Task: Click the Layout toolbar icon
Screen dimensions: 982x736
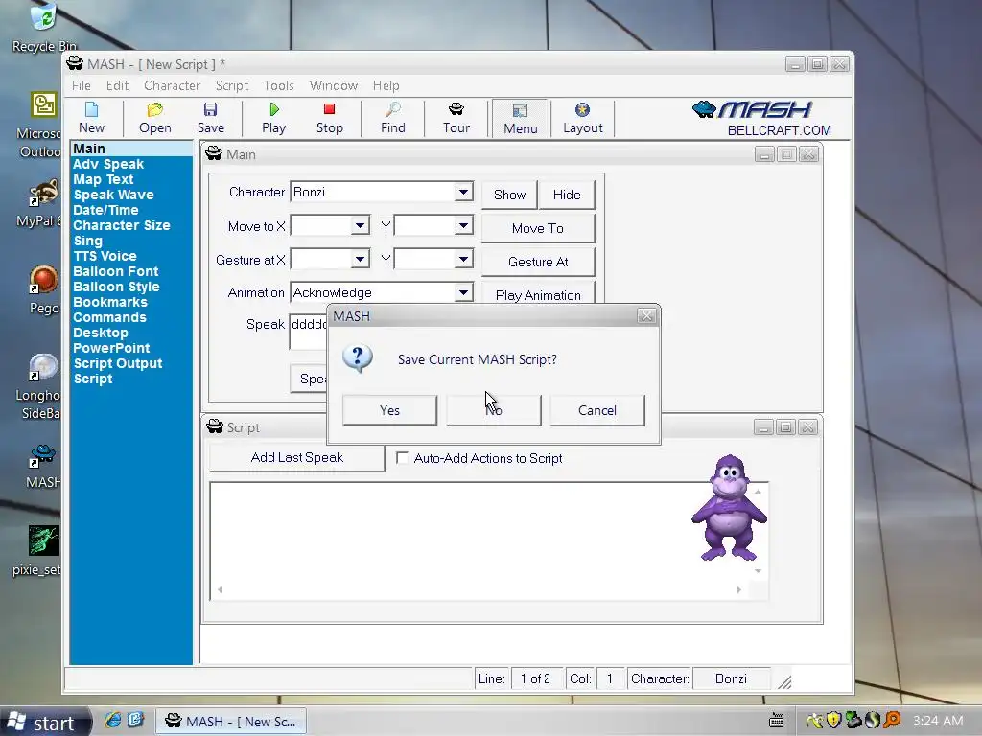Action: 582,118
